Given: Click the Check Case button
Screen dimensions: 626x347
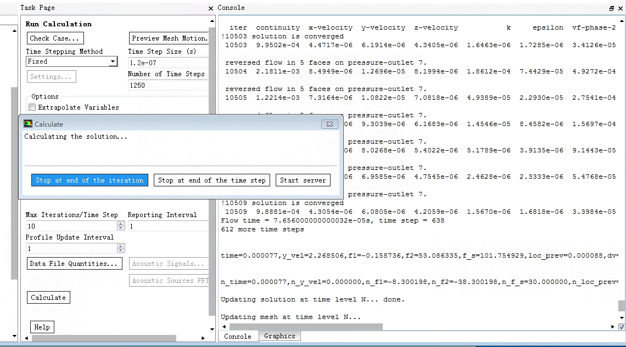Looking at the screenshot, I should (x=55, y=38).
